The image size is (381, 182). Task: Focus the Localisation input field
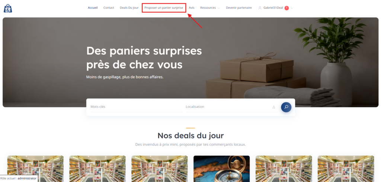(x=228, y=107)
